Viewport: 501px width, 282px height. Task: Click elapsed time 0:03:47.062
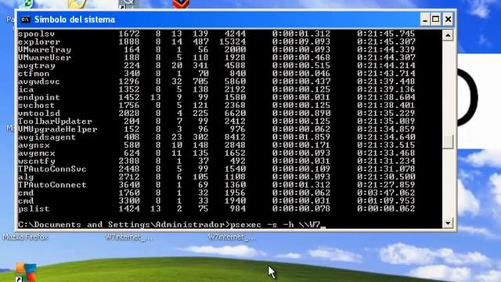pos(386,193)
